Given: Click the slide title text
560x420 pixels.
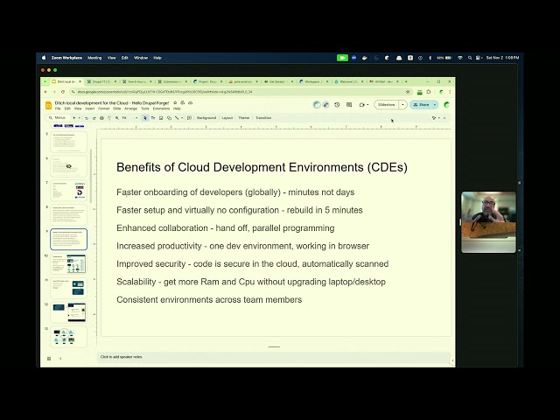Looking at the screenshot, I should (x=262, y=167).
